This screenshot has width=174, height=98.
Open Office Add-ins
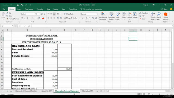pyautogui.click(x=166, y=16)
